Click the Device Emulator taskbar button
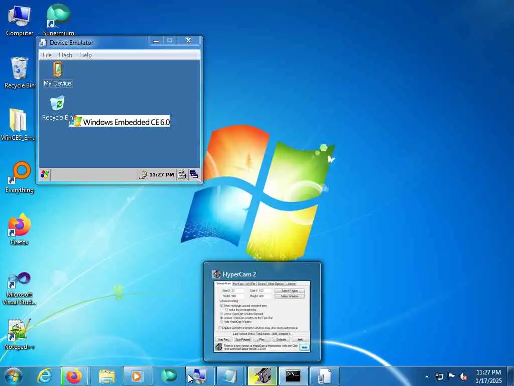514x386 pixels. click(324, 376)
